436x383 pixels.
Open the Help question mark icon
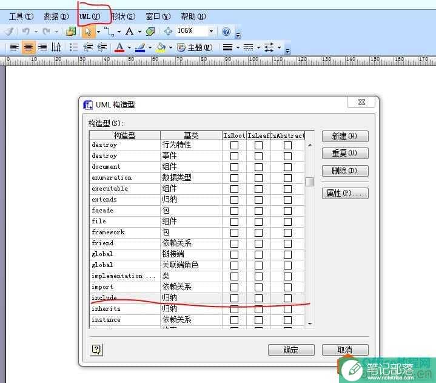coord(226,32)
